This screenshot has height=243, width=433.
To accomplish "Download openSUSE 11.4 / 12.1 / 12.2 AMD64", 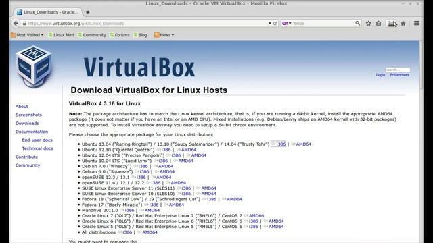I will [x=176, y=183].
